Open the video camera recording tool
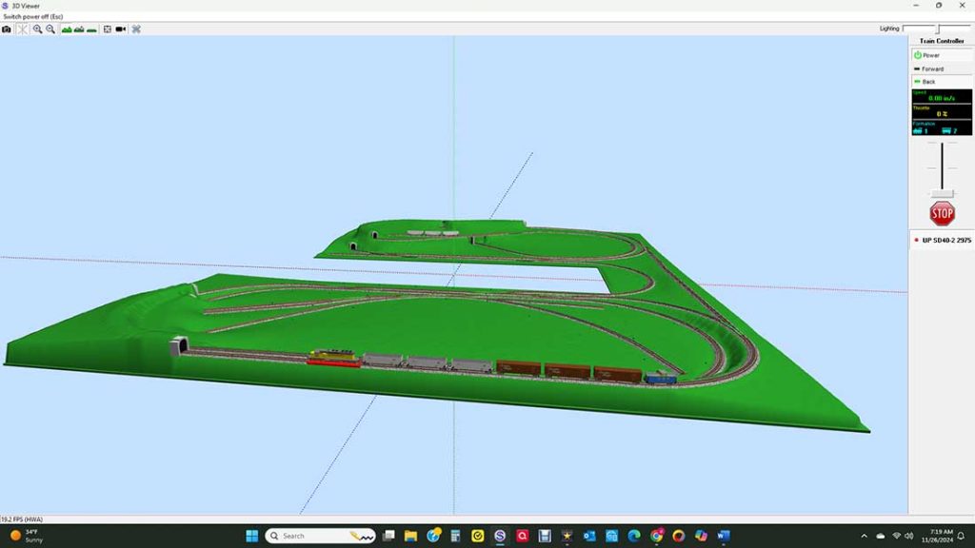 point(120,29)
